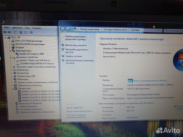Click the shield icon beside Защита системы
Viewport: 183px width, 137px height.
tap(63, 56)
